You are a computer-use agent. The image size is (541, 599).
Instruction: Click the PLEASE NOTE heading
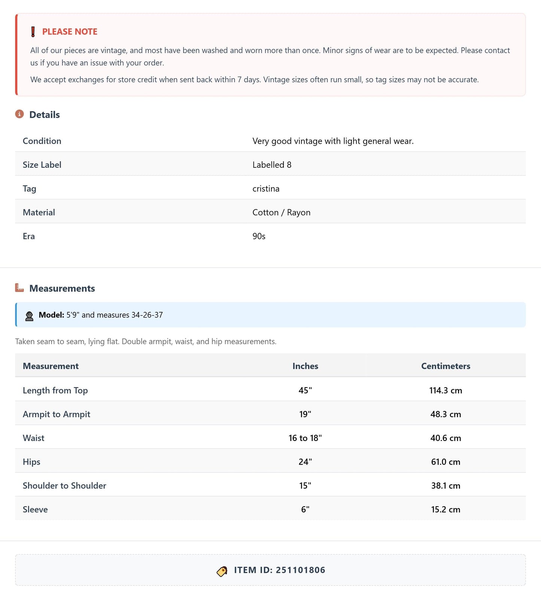point(70,32)
